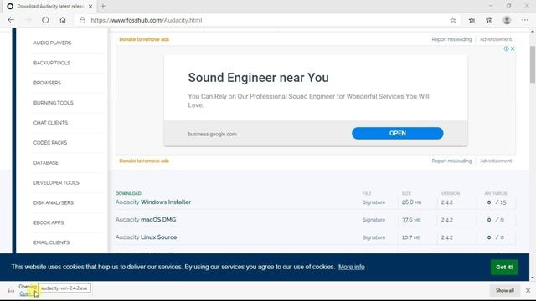Open the Burning Tools category
This screenshot has width=536, height=301.
click(54, 103)
